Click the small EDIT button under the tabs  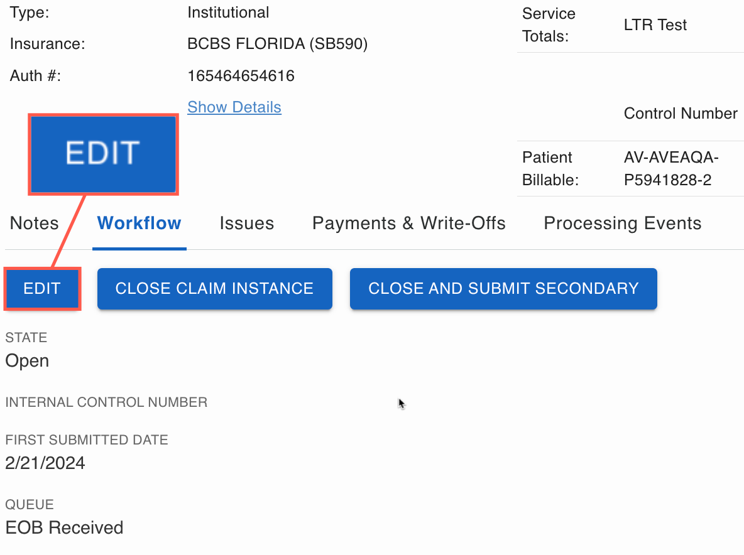click(42, 289)
